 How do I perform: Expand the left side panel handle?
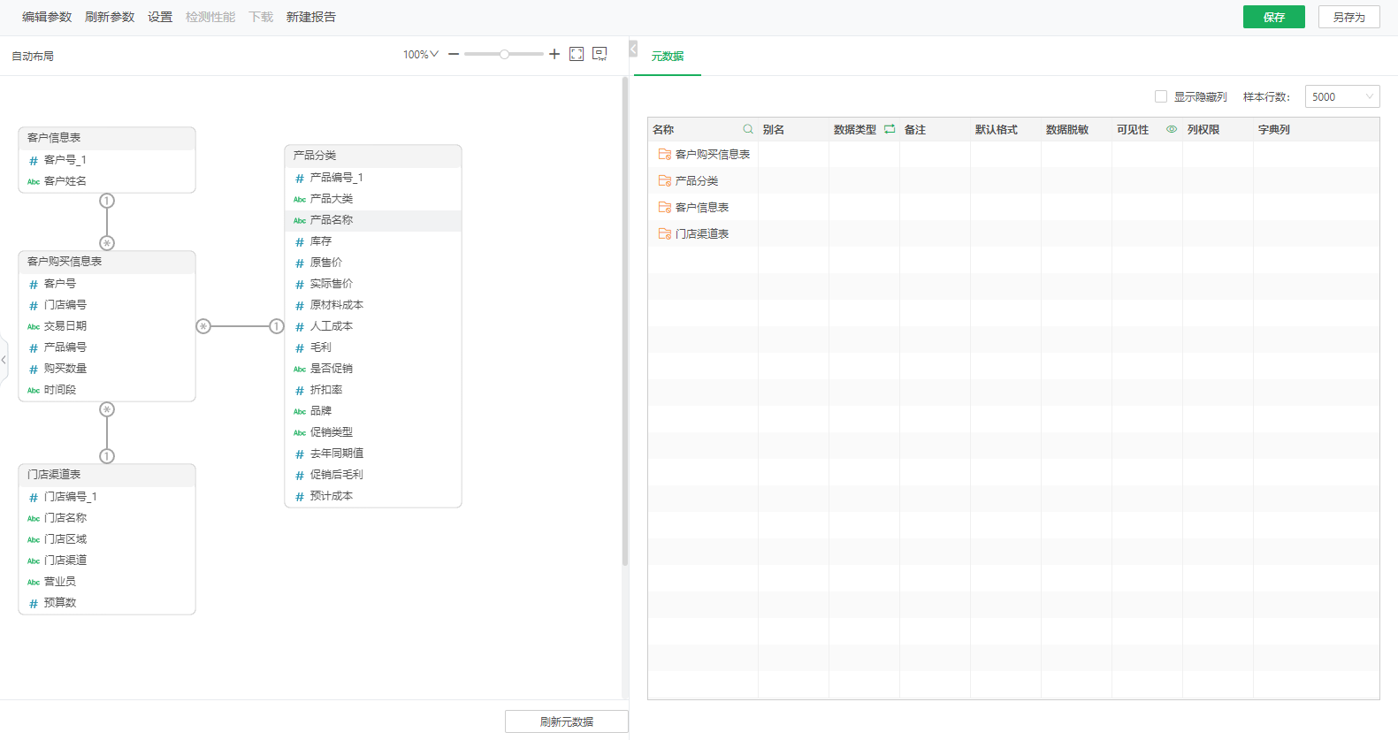coord(4,360)
